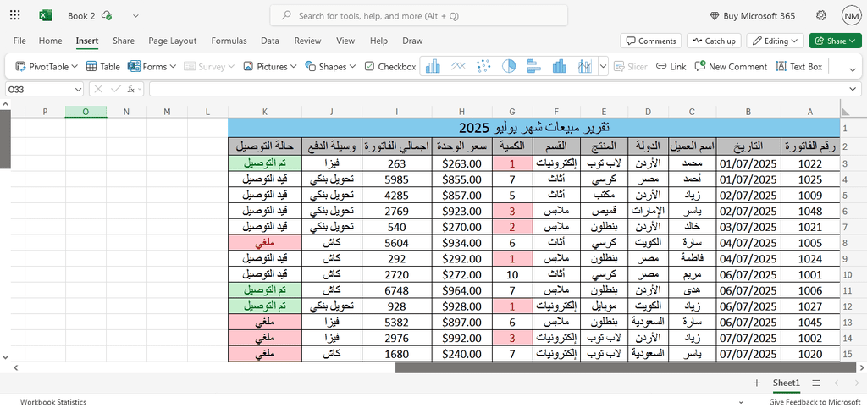Open the all sheets list icon
Viewport: 867px width, 408px height.
[x=816, y=383]
